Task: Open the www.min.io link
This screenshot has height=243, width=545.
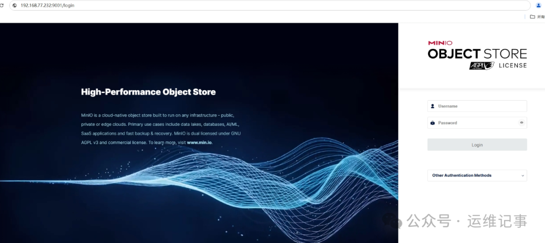Action: 199,143
